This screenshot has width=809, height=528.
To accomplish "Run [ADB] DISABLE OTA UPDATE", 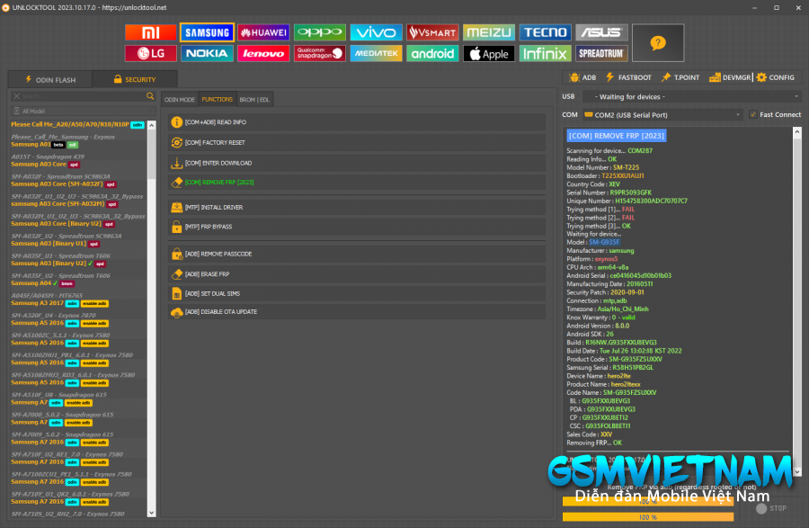I will tap(357, 312).
